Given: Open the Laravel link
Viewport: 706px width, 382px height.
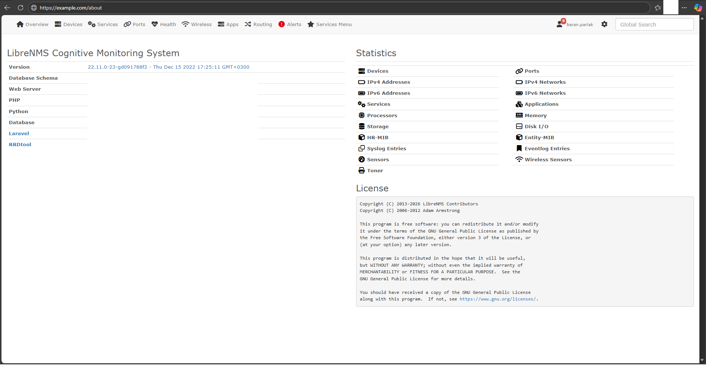Looking at the screenshot, I should click(x=19, y=134).
